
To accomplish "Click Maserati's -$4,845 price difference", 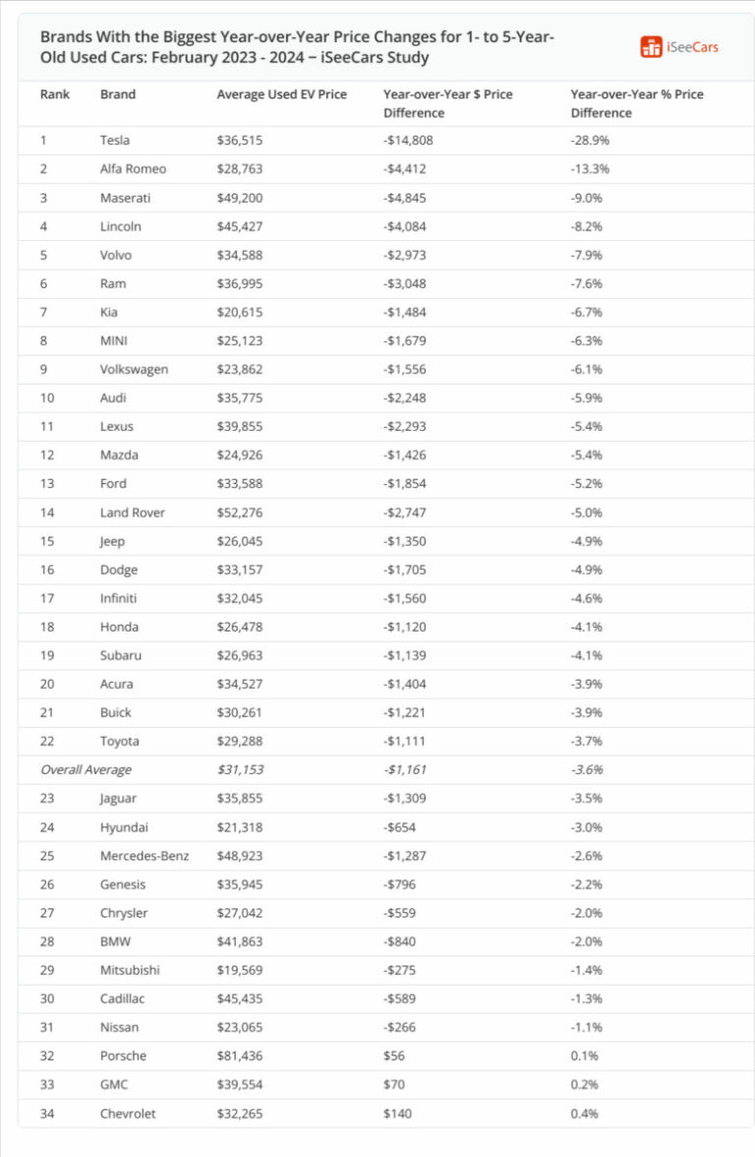I will (x=405, y=198).
